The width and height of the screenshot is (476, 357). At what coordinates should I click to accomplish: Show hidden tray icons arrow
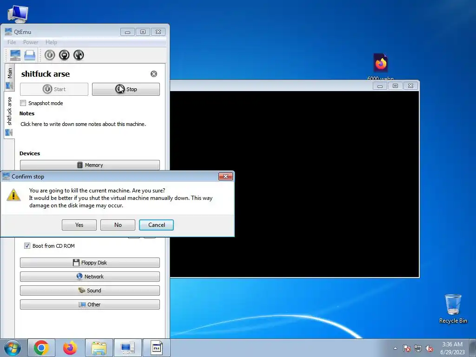point(395,348)
